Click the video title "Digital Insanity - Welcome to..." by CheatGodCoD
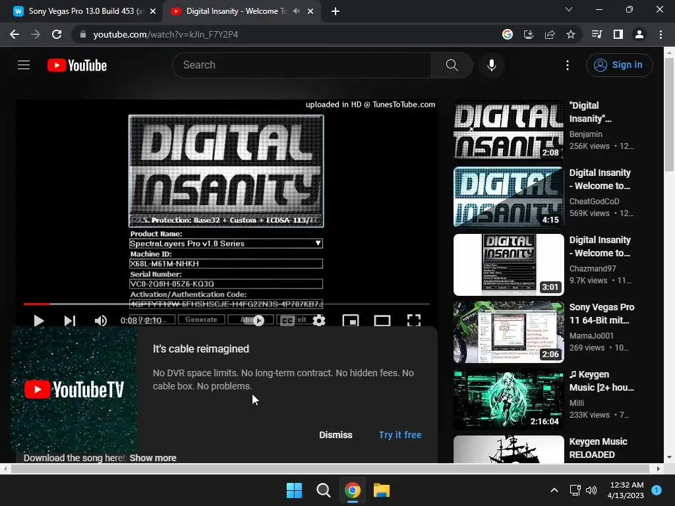 pyautogui.click(x=600, y=179)
